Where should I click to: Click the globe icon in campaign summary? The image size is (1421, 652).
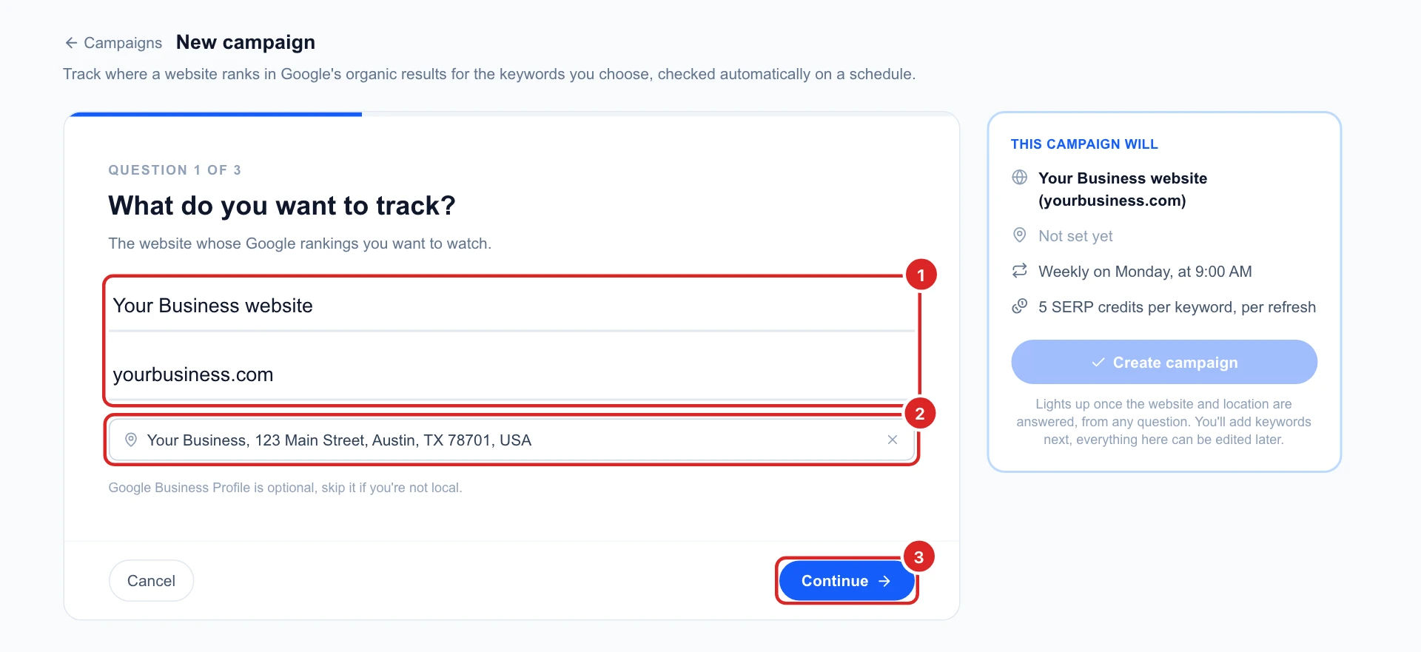pos(1020,178)
